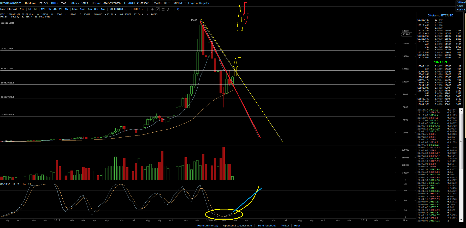This screenshot has height=228, width=466.
Task: Click the 38.2% 7296.8 Fibonacci level label
Action: click(x=8, y=97)
